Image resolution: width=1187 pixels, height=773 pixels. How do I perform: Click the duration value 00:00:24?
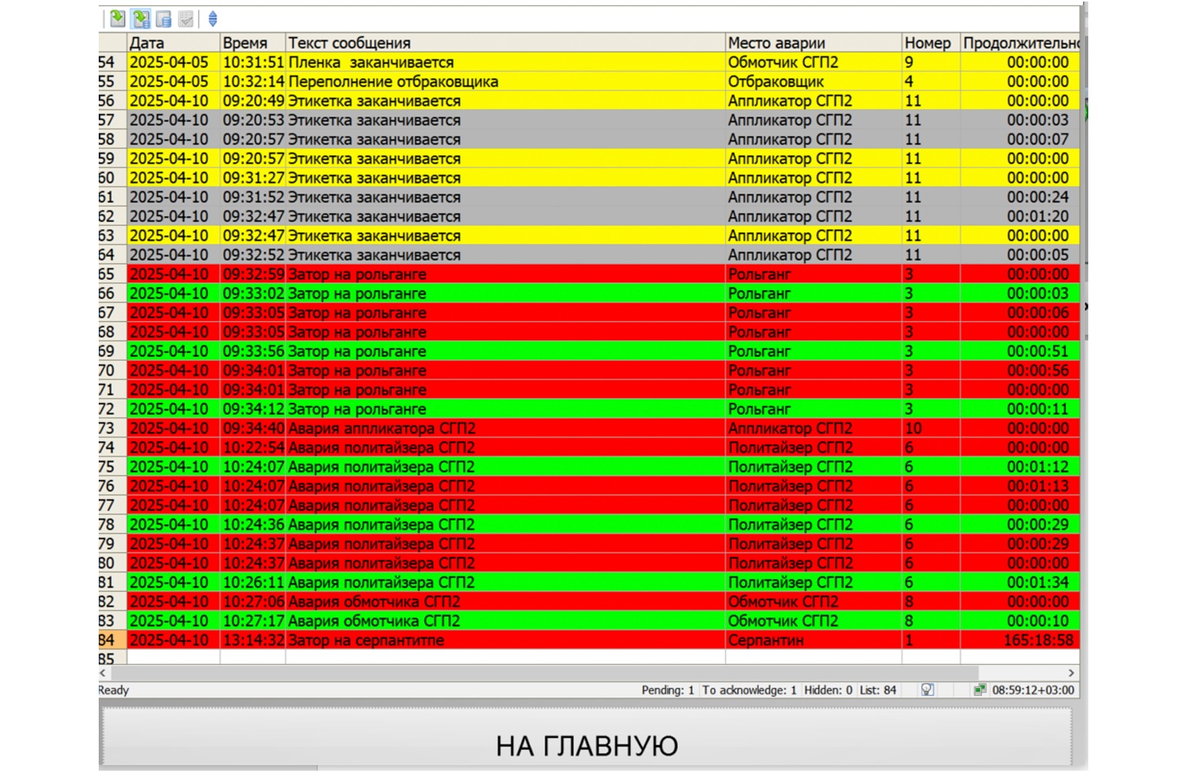click(1038, 197)
